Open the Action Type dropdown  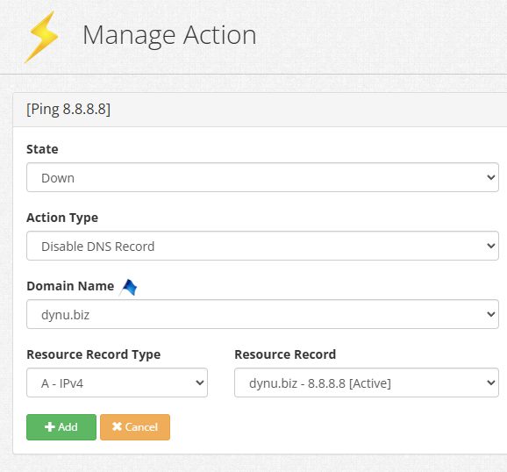tap(262, 246)
